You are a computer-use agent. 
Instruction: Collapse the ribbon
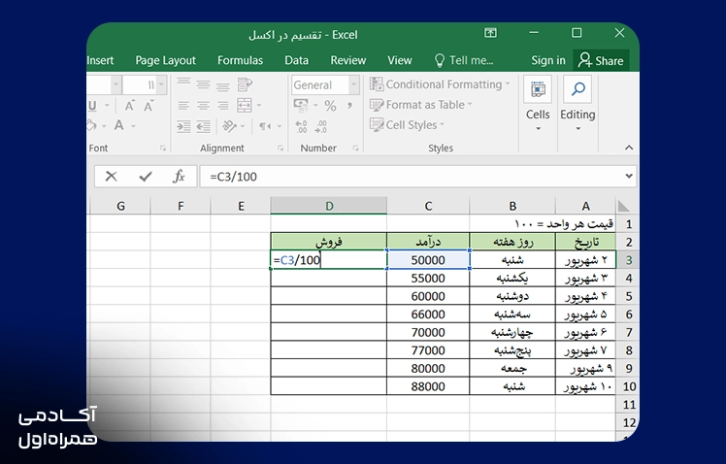point(629,148)
